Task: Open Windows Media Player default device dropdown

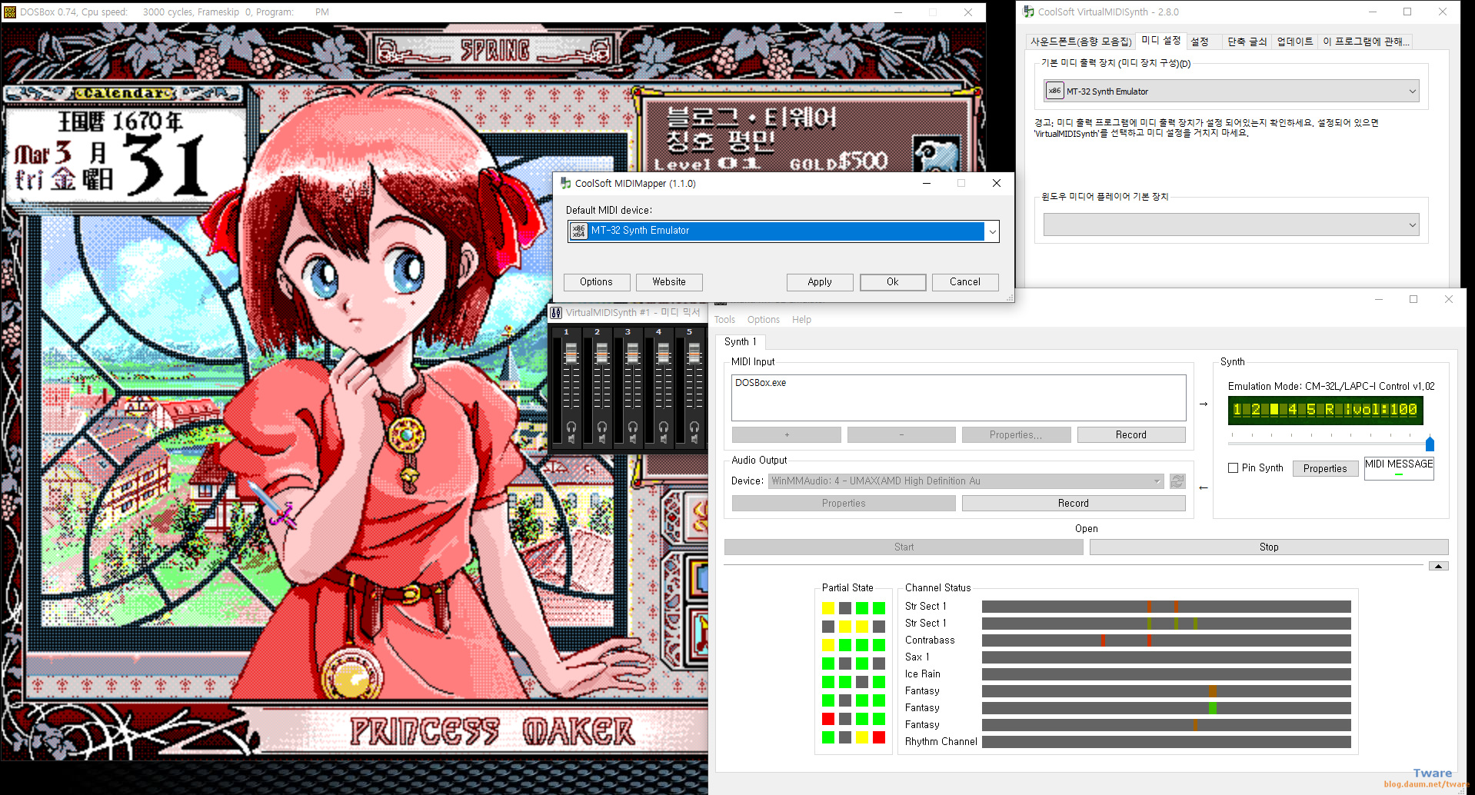Action: [1231, 225]
